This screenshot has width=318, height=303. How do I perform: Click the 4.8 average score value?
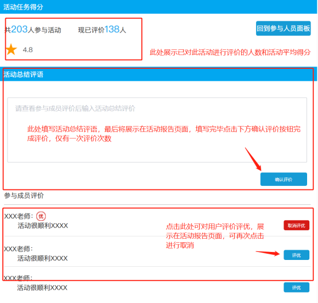pyautogui.click(x=28, y=50)
